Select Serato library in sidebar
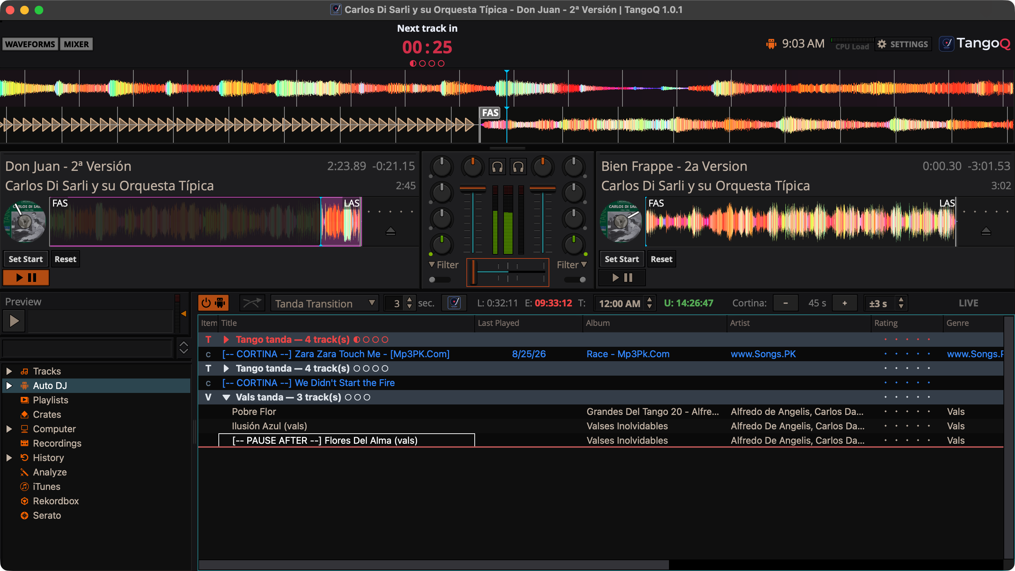 47,515
